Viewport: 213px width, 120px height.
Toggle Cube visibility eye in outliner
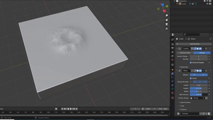point(207,4)
